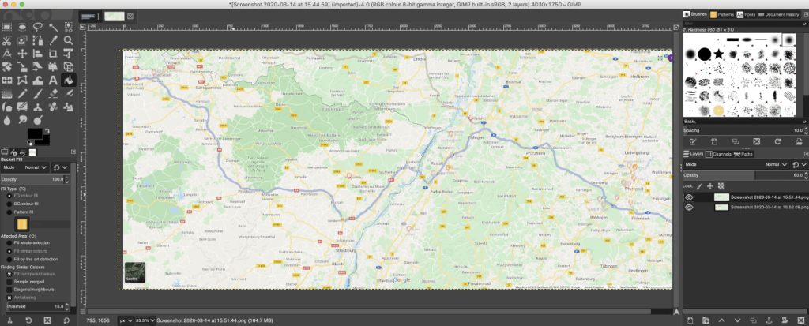The height and width of the screenshot is (326, 809).
Task: Enable Diagonal neighbours checkbox
Action: pos(9,290)
